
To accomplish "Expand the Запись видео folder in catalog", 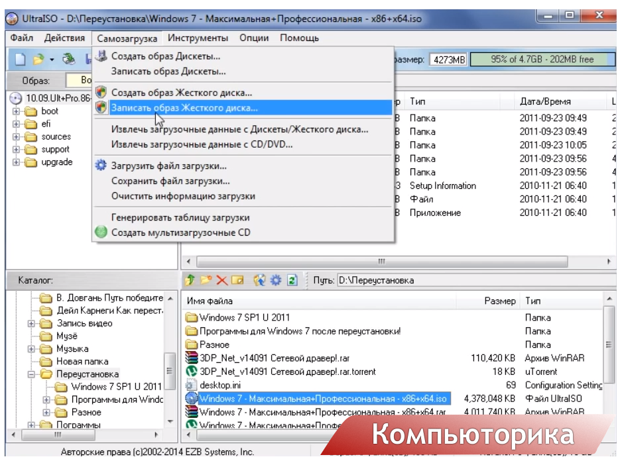I will [x=31, y=323].
